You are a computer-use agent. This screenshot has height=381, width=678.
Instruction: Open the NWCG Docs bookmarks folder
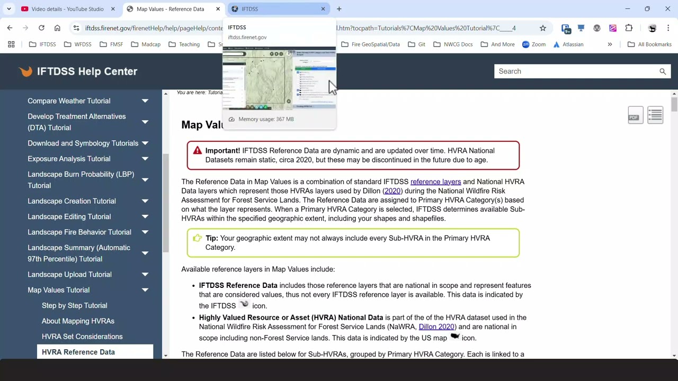pos(453,44)
